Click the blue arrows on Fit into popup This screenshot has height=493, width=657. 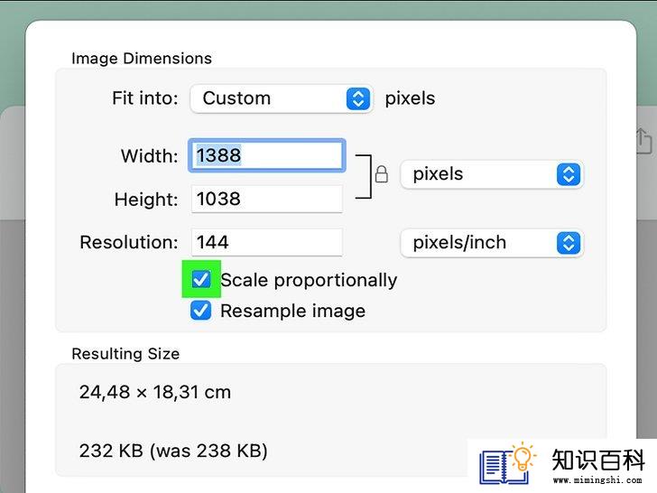357,98
